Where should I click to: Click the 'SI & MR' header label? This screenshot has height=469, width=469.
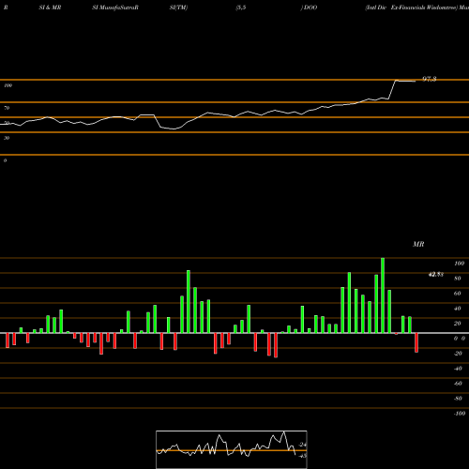[50, 8]
